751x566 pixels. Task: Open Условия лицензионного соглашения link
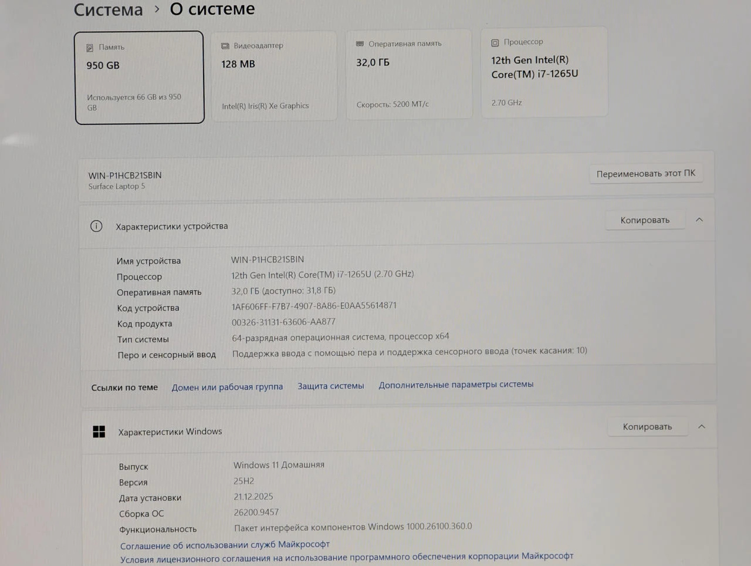click(347, 557)
